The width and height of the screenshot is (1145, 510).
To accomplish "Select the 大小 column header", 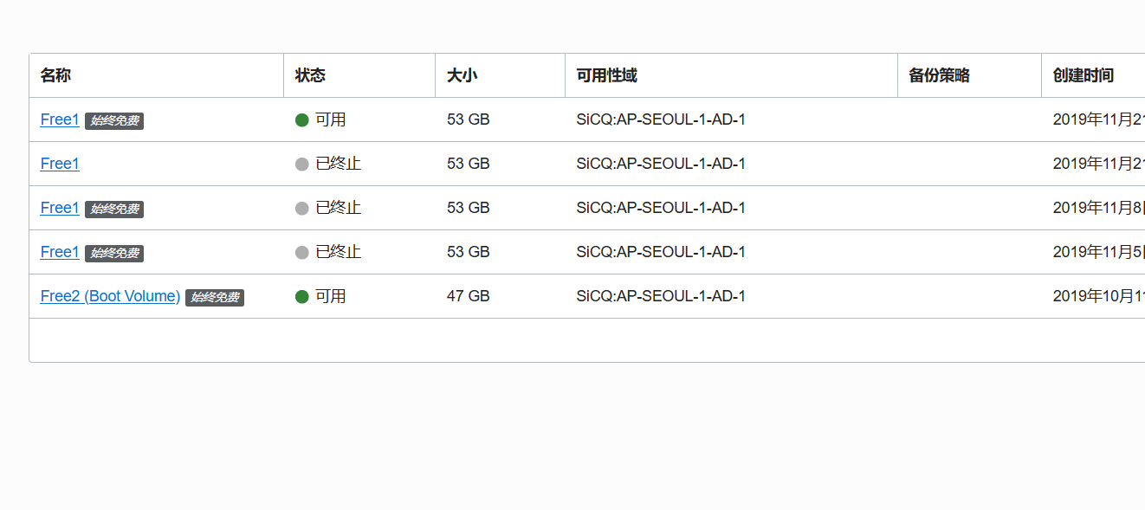I will (x=462, y=75).
